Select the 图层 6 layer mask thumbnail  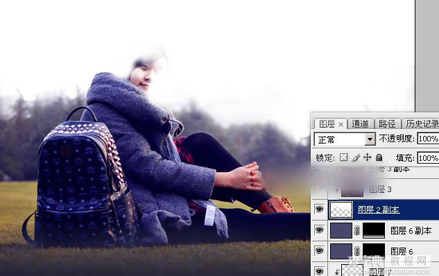[374, 250]
